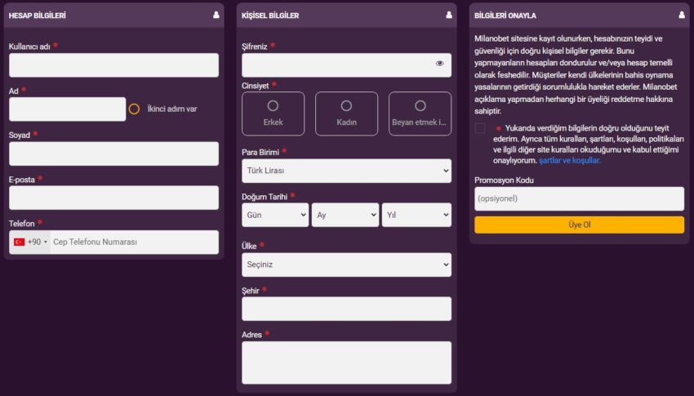
Task: Click user icon in Hesap Bilgileri header
Action: click(216, 15)
